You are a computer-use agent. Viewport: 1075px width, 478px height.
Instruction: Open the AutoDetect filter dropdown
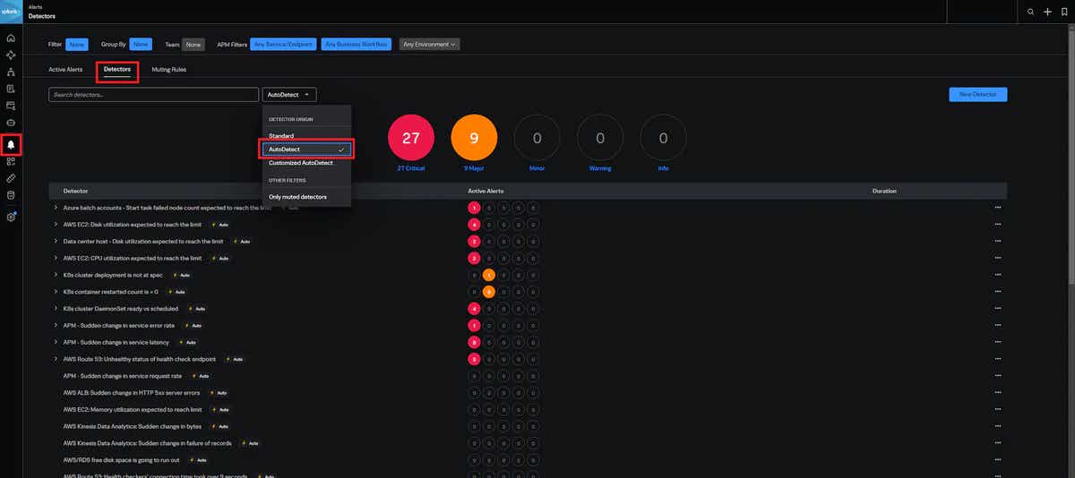click(x=288, y=94)
